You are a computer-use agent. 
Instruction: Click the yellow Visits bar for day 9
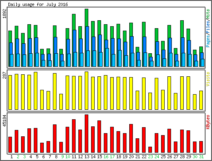tap(61, 102)
